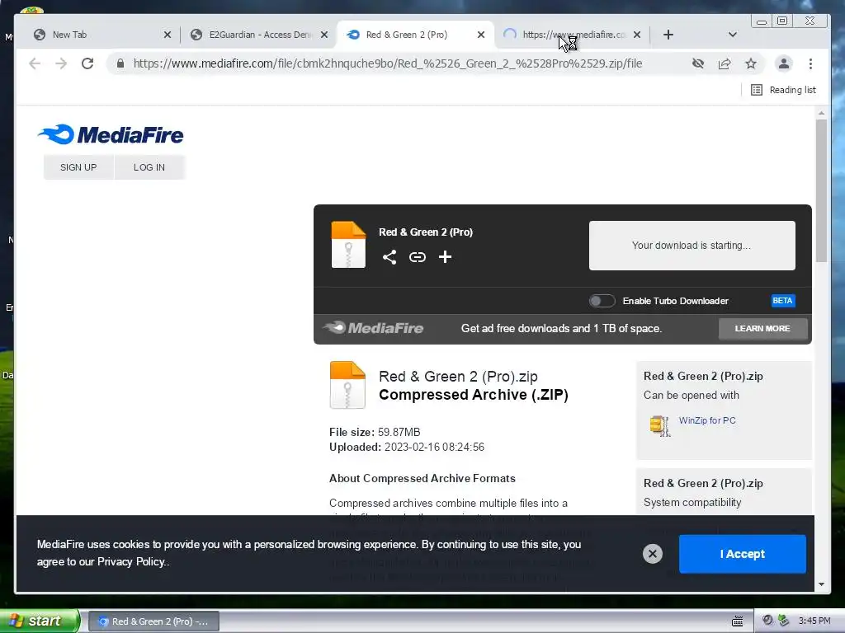845x633 pixels.
Task: Click the scrollbar up arrow
Action: (x=821, y=113)
